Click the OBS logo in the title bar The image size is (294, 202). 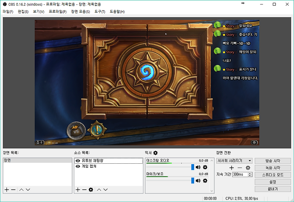4,4
